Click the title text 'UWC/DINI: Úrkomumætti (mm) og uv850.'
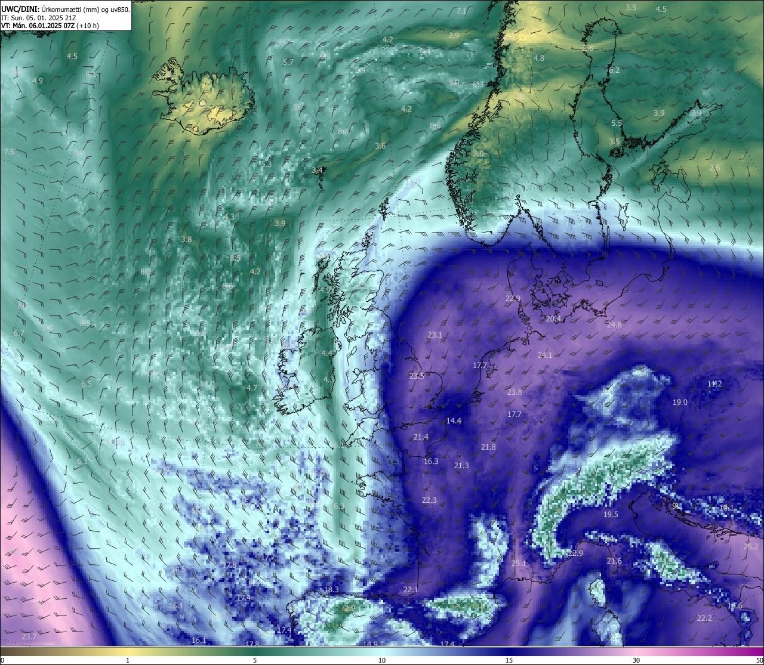The image size is (764, 665). click(x=66, y=9)
